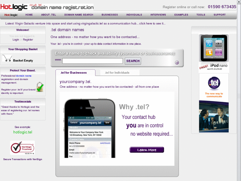Click The new way to communicate text
Viewport: 241px width, 181px height.
coord(214,95)
